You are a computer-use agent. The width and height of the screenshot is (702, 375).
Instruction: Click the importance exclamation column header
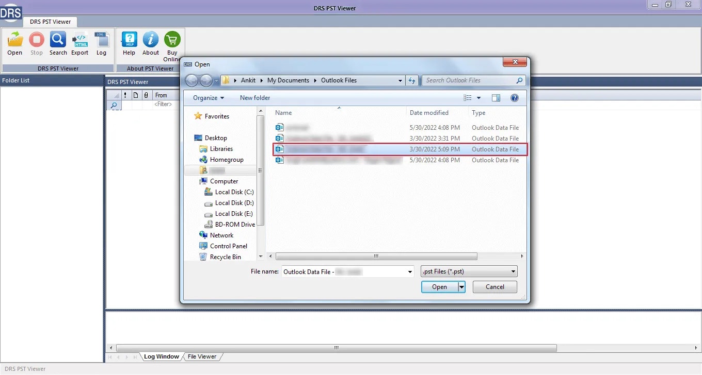pos(125,95)
